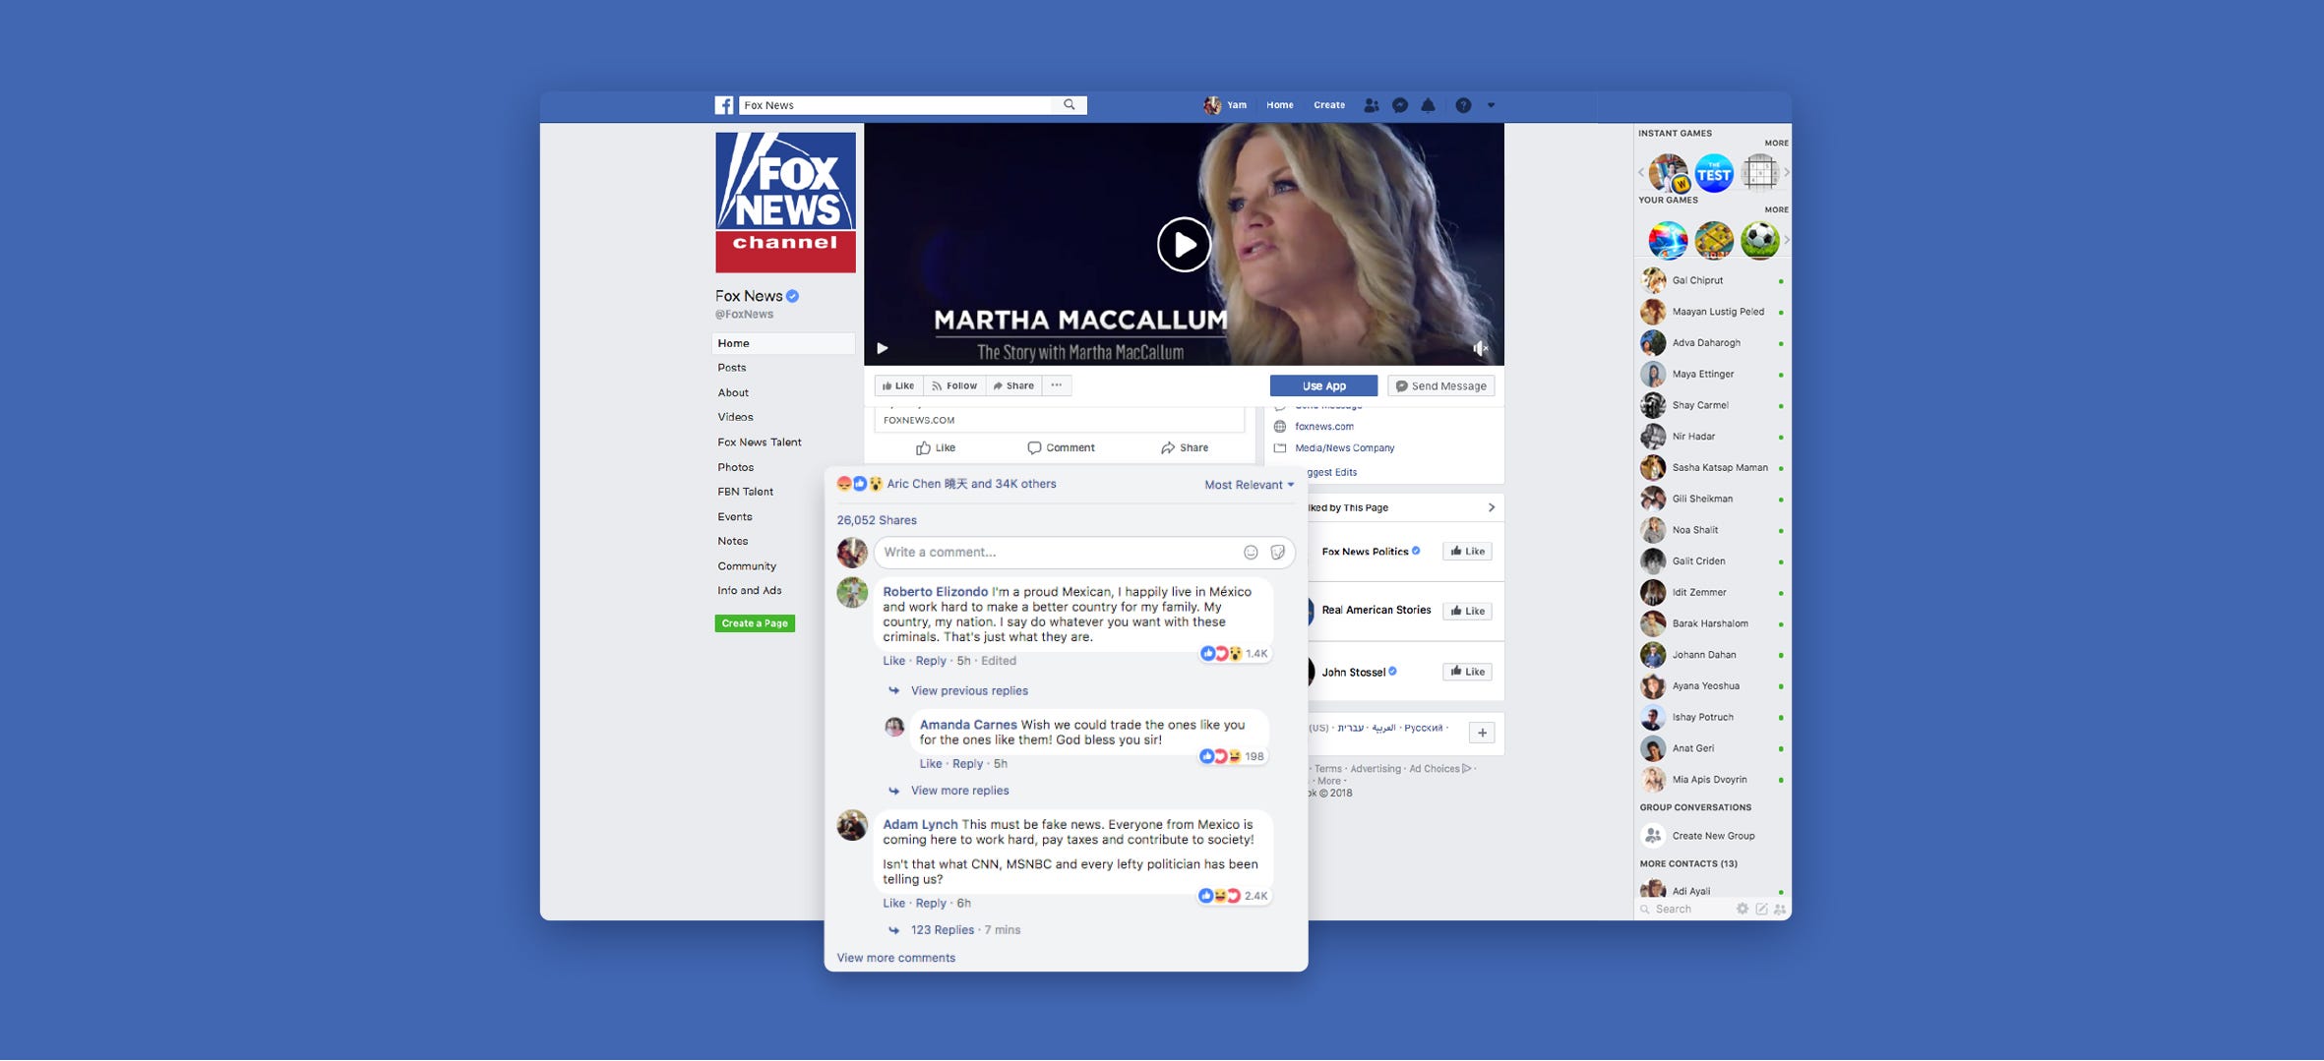Select Photos in the page sidebar
The width and height of the screenshot is (2324, 1061).
[735, 467]
